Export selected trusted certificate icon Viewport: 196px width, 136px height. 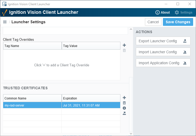click(x=124, y=113)
